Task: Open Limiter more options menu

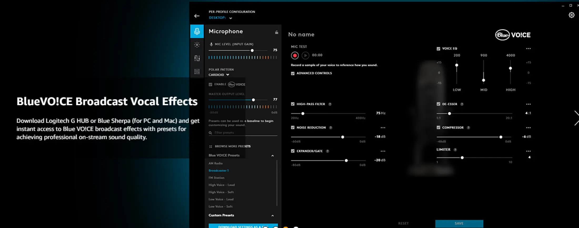Action: point(528,151)
